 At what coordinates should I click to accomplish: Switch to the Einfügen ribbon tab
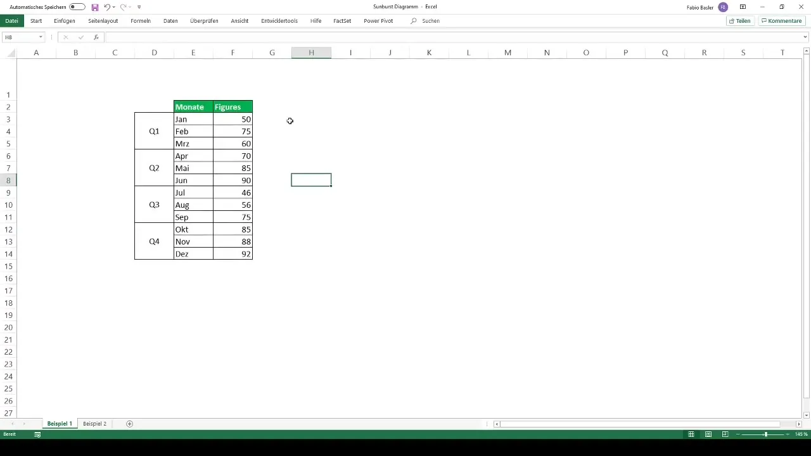pyautogui.click(x=65, y=21)
